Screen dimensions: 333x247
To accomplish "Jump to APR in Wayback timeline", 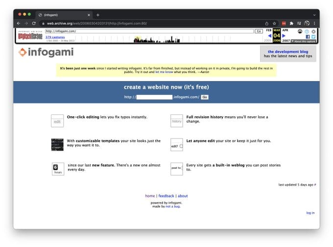I will tap(285, 30).
